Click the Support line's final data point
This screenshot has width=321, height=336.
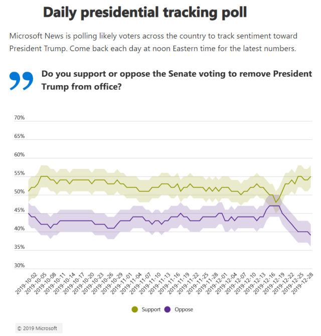[x=310, y=177]
